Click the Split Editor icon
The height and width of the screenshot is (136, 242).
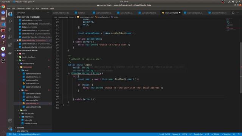click(233, 13)
